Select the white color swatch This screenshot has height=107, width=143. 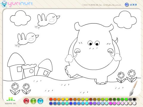tap(134, 103)
